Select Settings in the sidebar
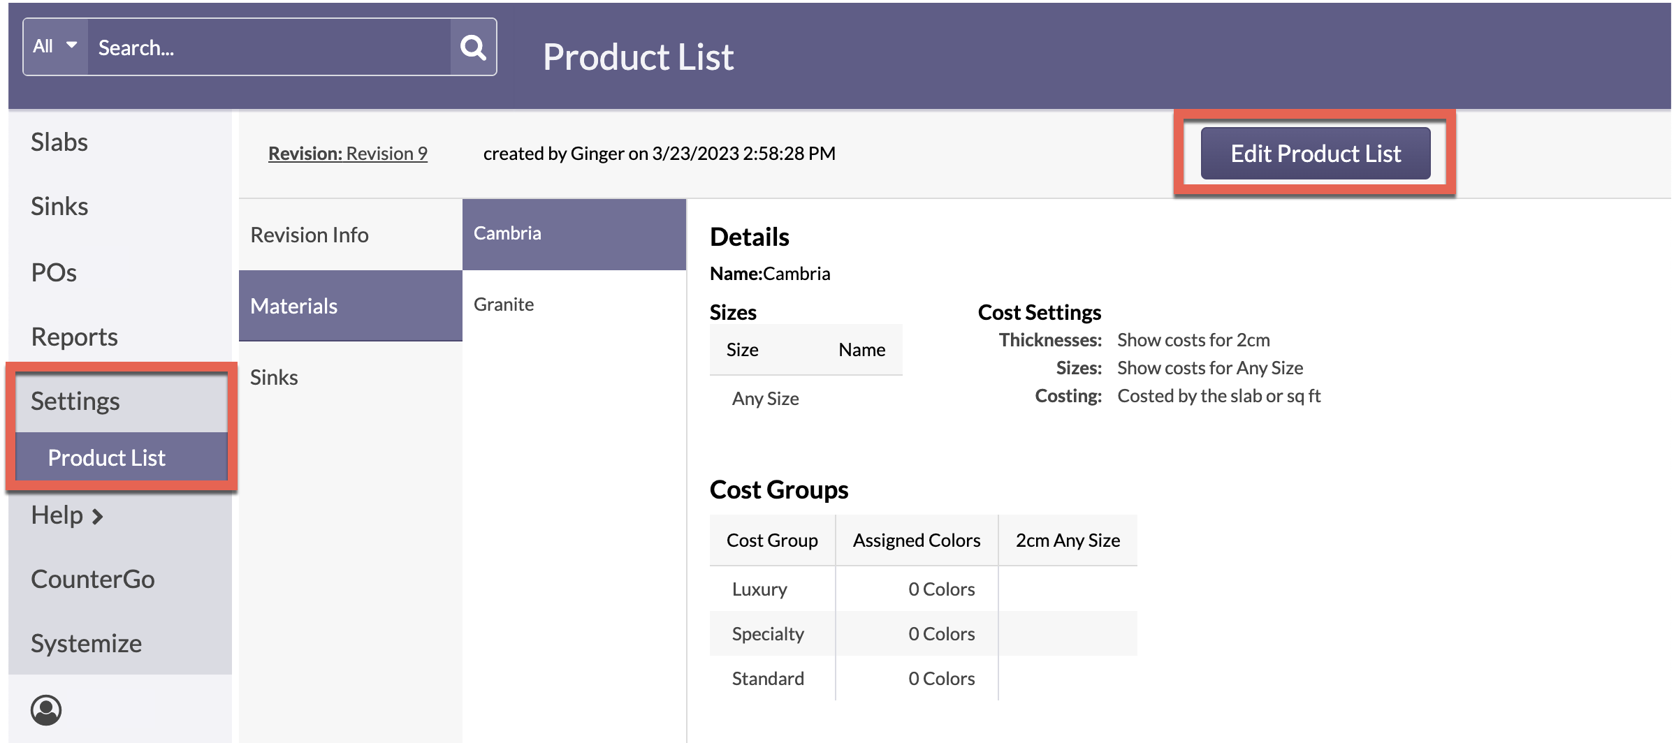This screenshot has height=743, width=1674. point(75,402)
